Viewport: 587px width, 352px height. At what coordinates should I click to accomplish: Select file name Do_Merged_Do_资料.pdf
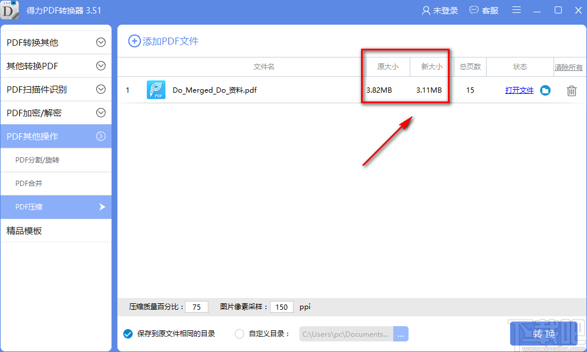click(x=214, y=90)
